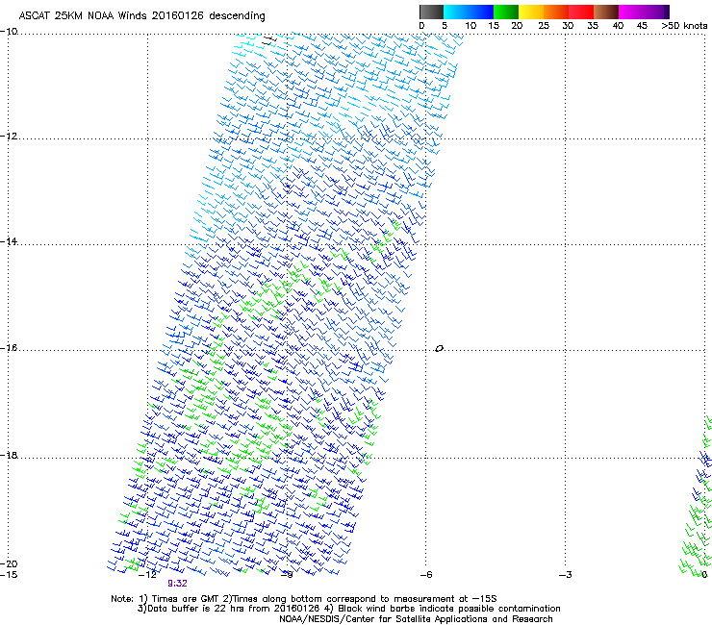712x625 pixels.
Task: Click the '-15' longitude label at bottom left
Action: tap(9, 575)
